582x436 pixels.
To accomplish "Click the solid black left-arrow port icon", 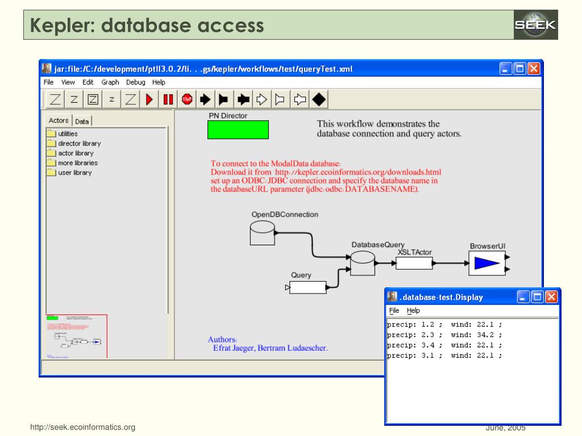I will coord(243,99).
